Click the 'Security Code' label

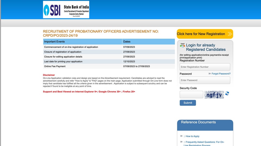tap(188, 88)
